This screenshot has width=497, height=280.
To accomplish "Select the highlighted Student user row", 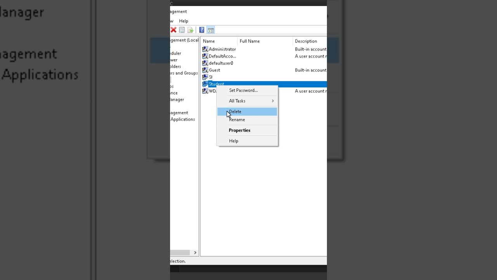I will click(264, 84).
